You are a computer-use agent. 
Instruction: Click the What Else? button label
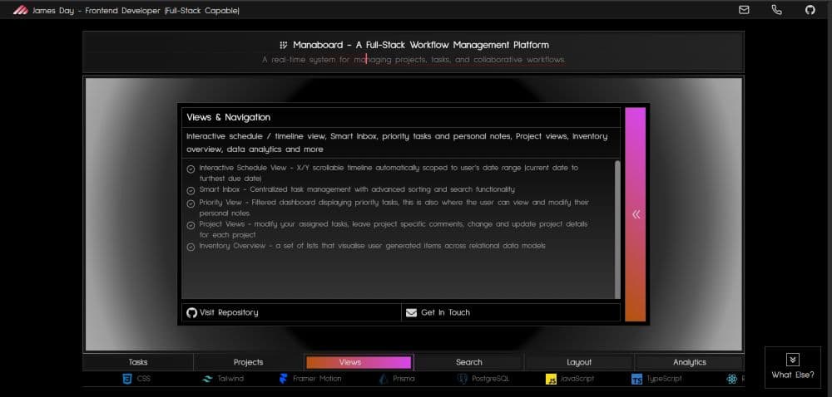pos(792,375)
